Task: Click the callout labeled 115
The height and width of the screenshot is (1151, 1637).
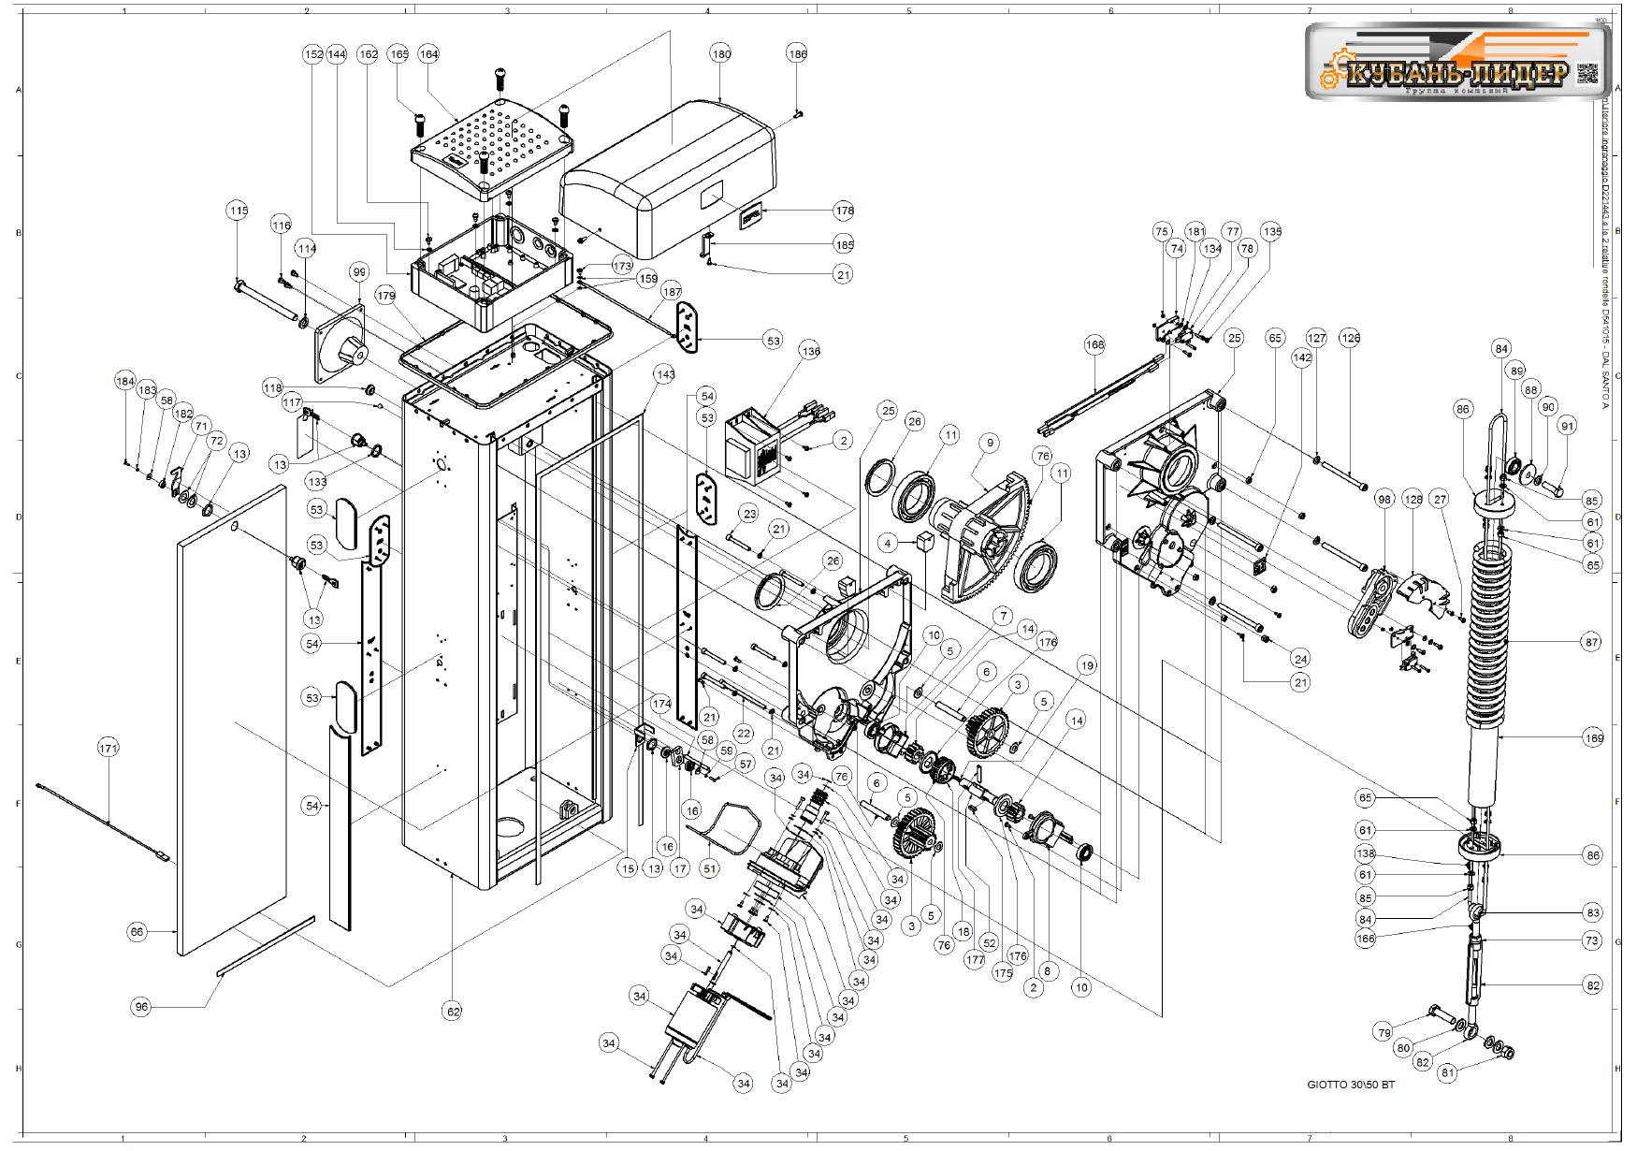Action: pyautogui.click(x=238, y=211)
